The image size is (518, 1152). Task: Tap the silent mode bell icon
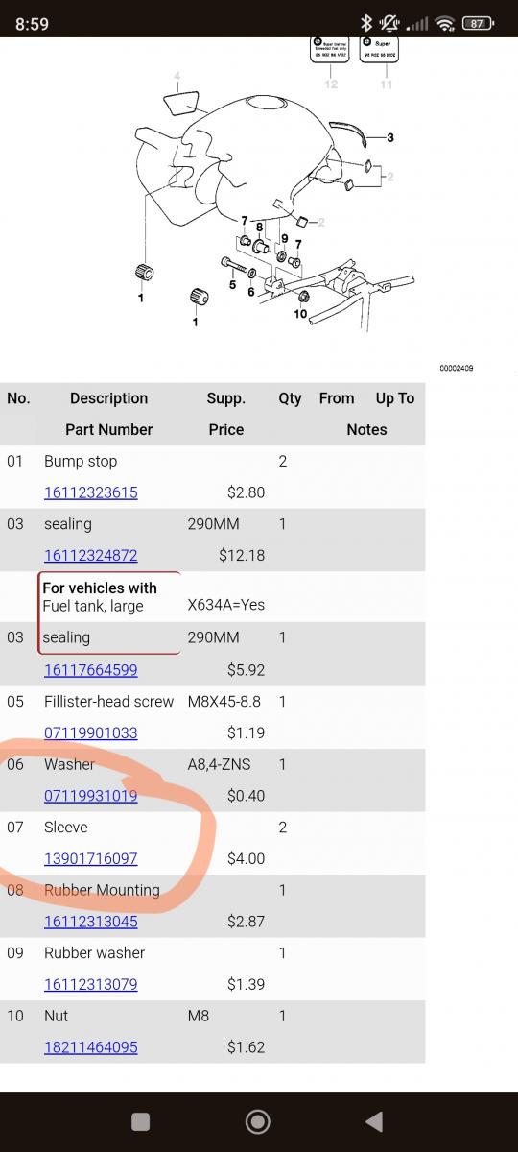point(389,24)
